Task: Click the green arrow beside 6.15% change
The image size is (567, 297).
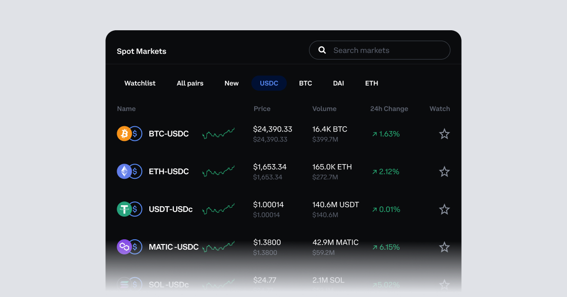Action: [375, 247]
